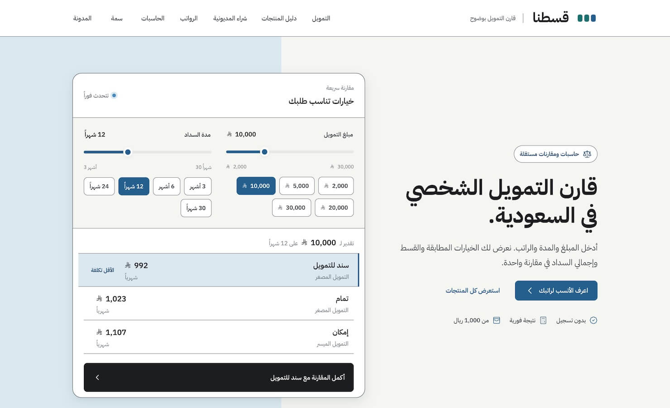Click the قارن التمويل بوضوح tagline
This screenshot has height=408, width=670.
(x=493, y=18)
